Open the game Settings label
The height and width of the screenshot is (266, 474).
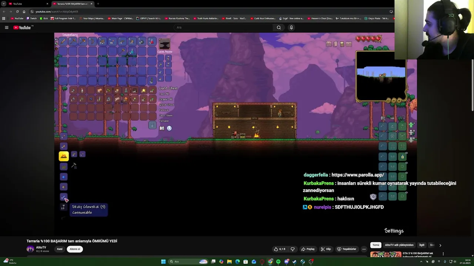[394, 231]
